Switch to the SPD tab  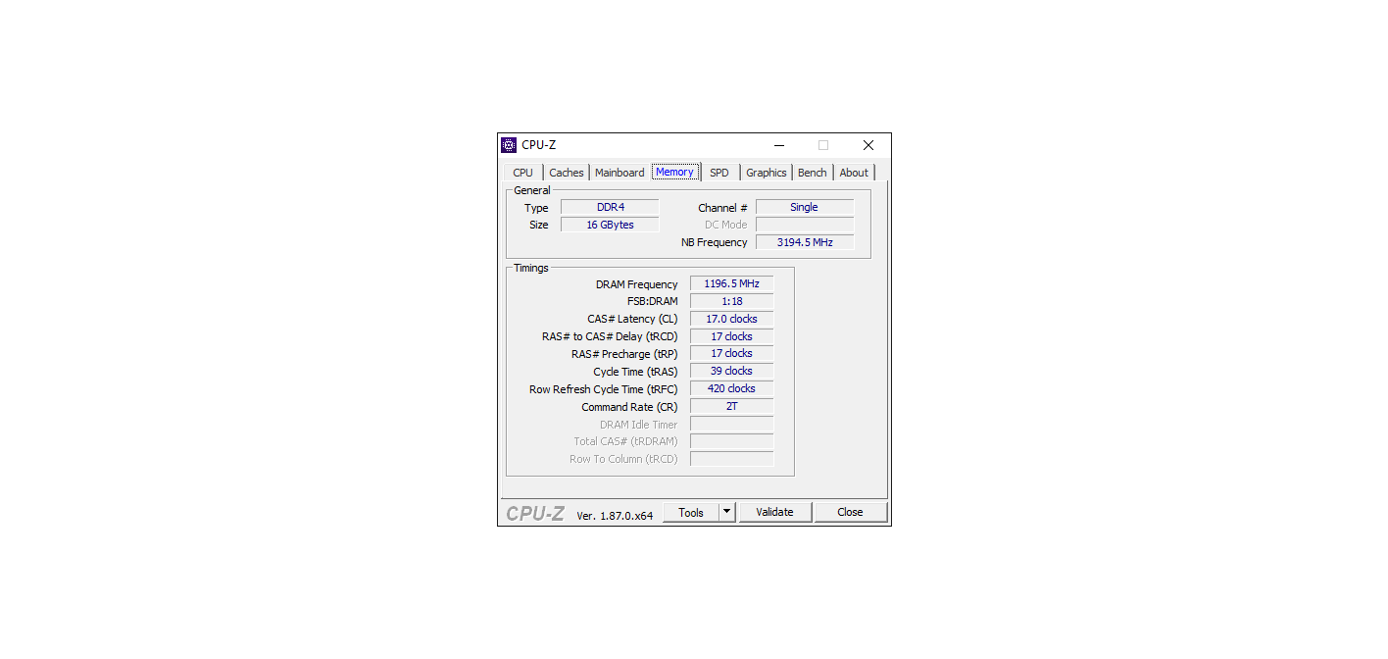[719, 173]
